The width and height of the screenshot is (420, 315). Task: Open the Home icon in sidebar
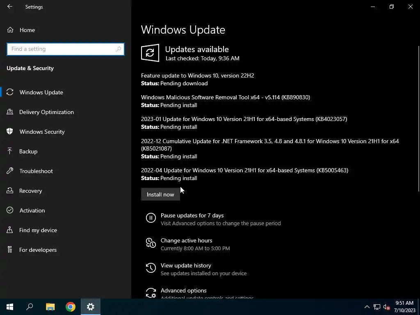click(10, 30)
